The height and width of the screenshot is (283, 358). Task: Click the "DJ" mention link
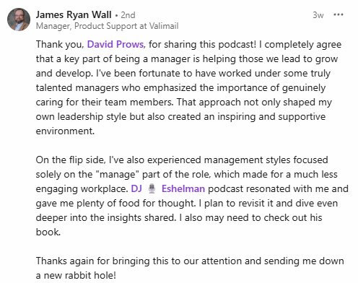[x=136, y=188]
